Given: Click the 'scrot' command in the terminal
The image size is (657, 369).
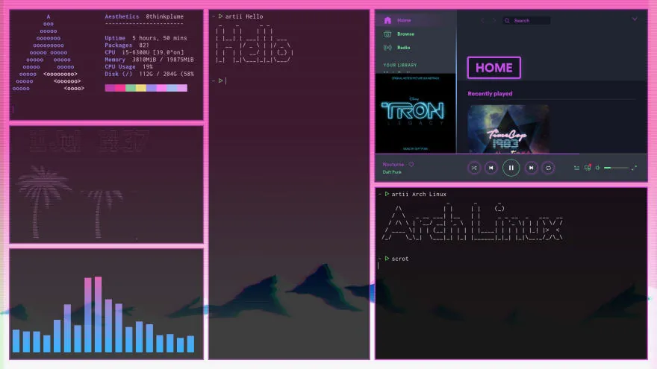Looking at the screenshot, I should pos(399,259).
